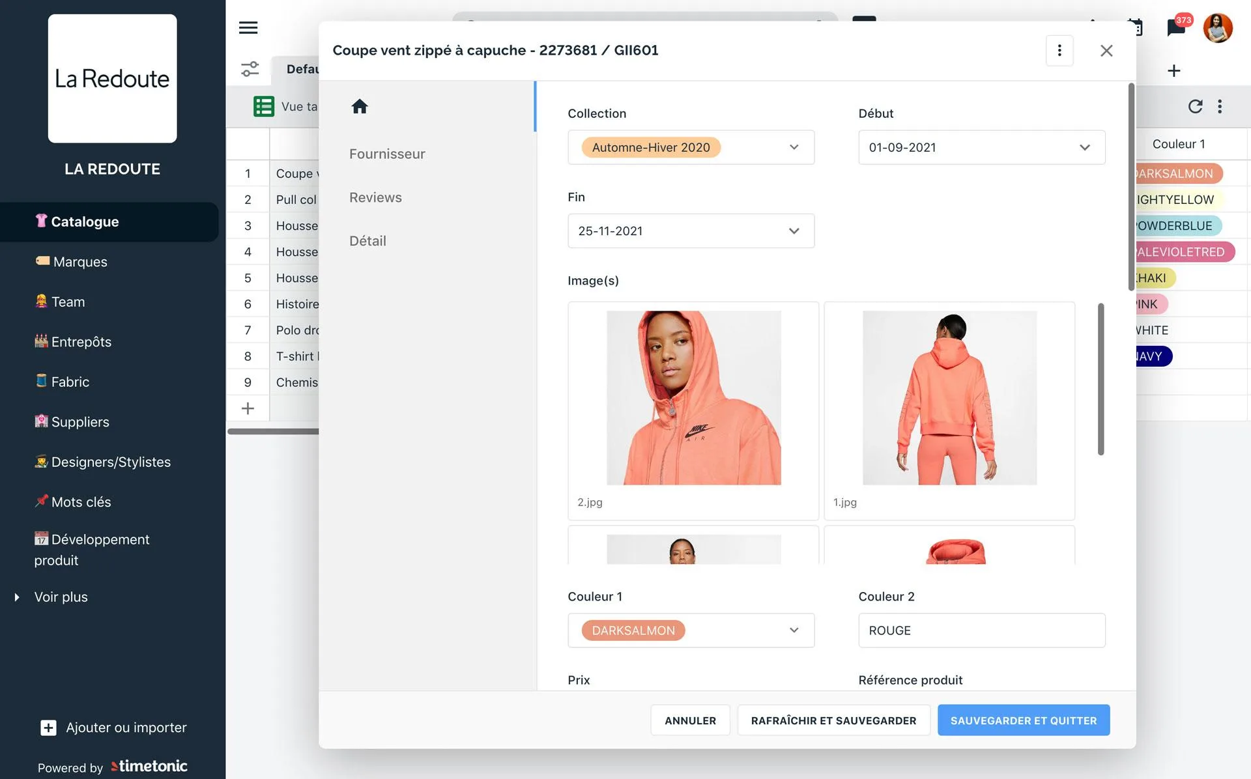Screen dimensions: 1251x779
Task: Open the Couleur 1 dropdown
Action: 691,630
